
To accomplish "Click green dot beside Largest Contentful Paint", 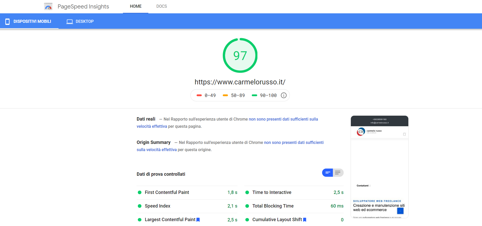I will 140,220.
